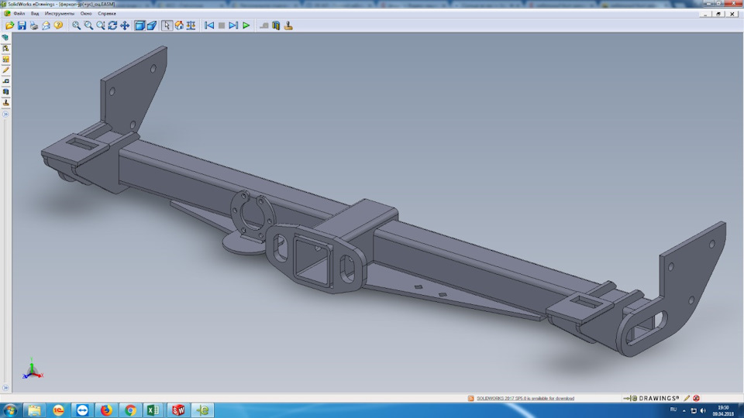Open a file with the Open icon

9,25
